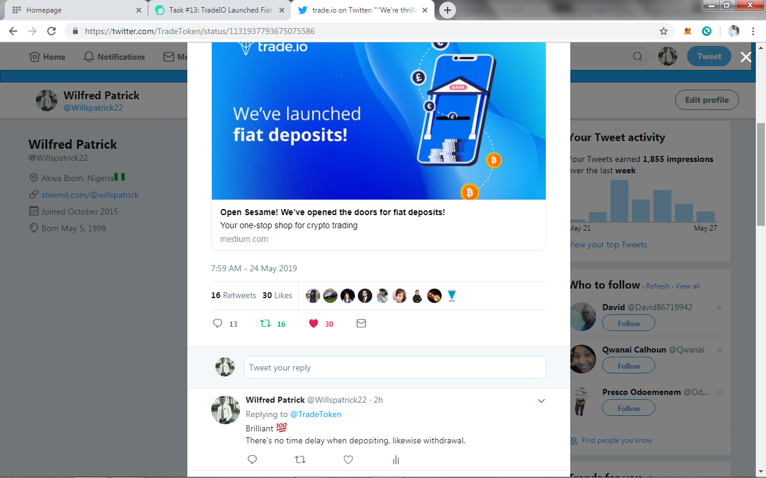Select the trade.io on Twitter tab

[x=363, y=10]
